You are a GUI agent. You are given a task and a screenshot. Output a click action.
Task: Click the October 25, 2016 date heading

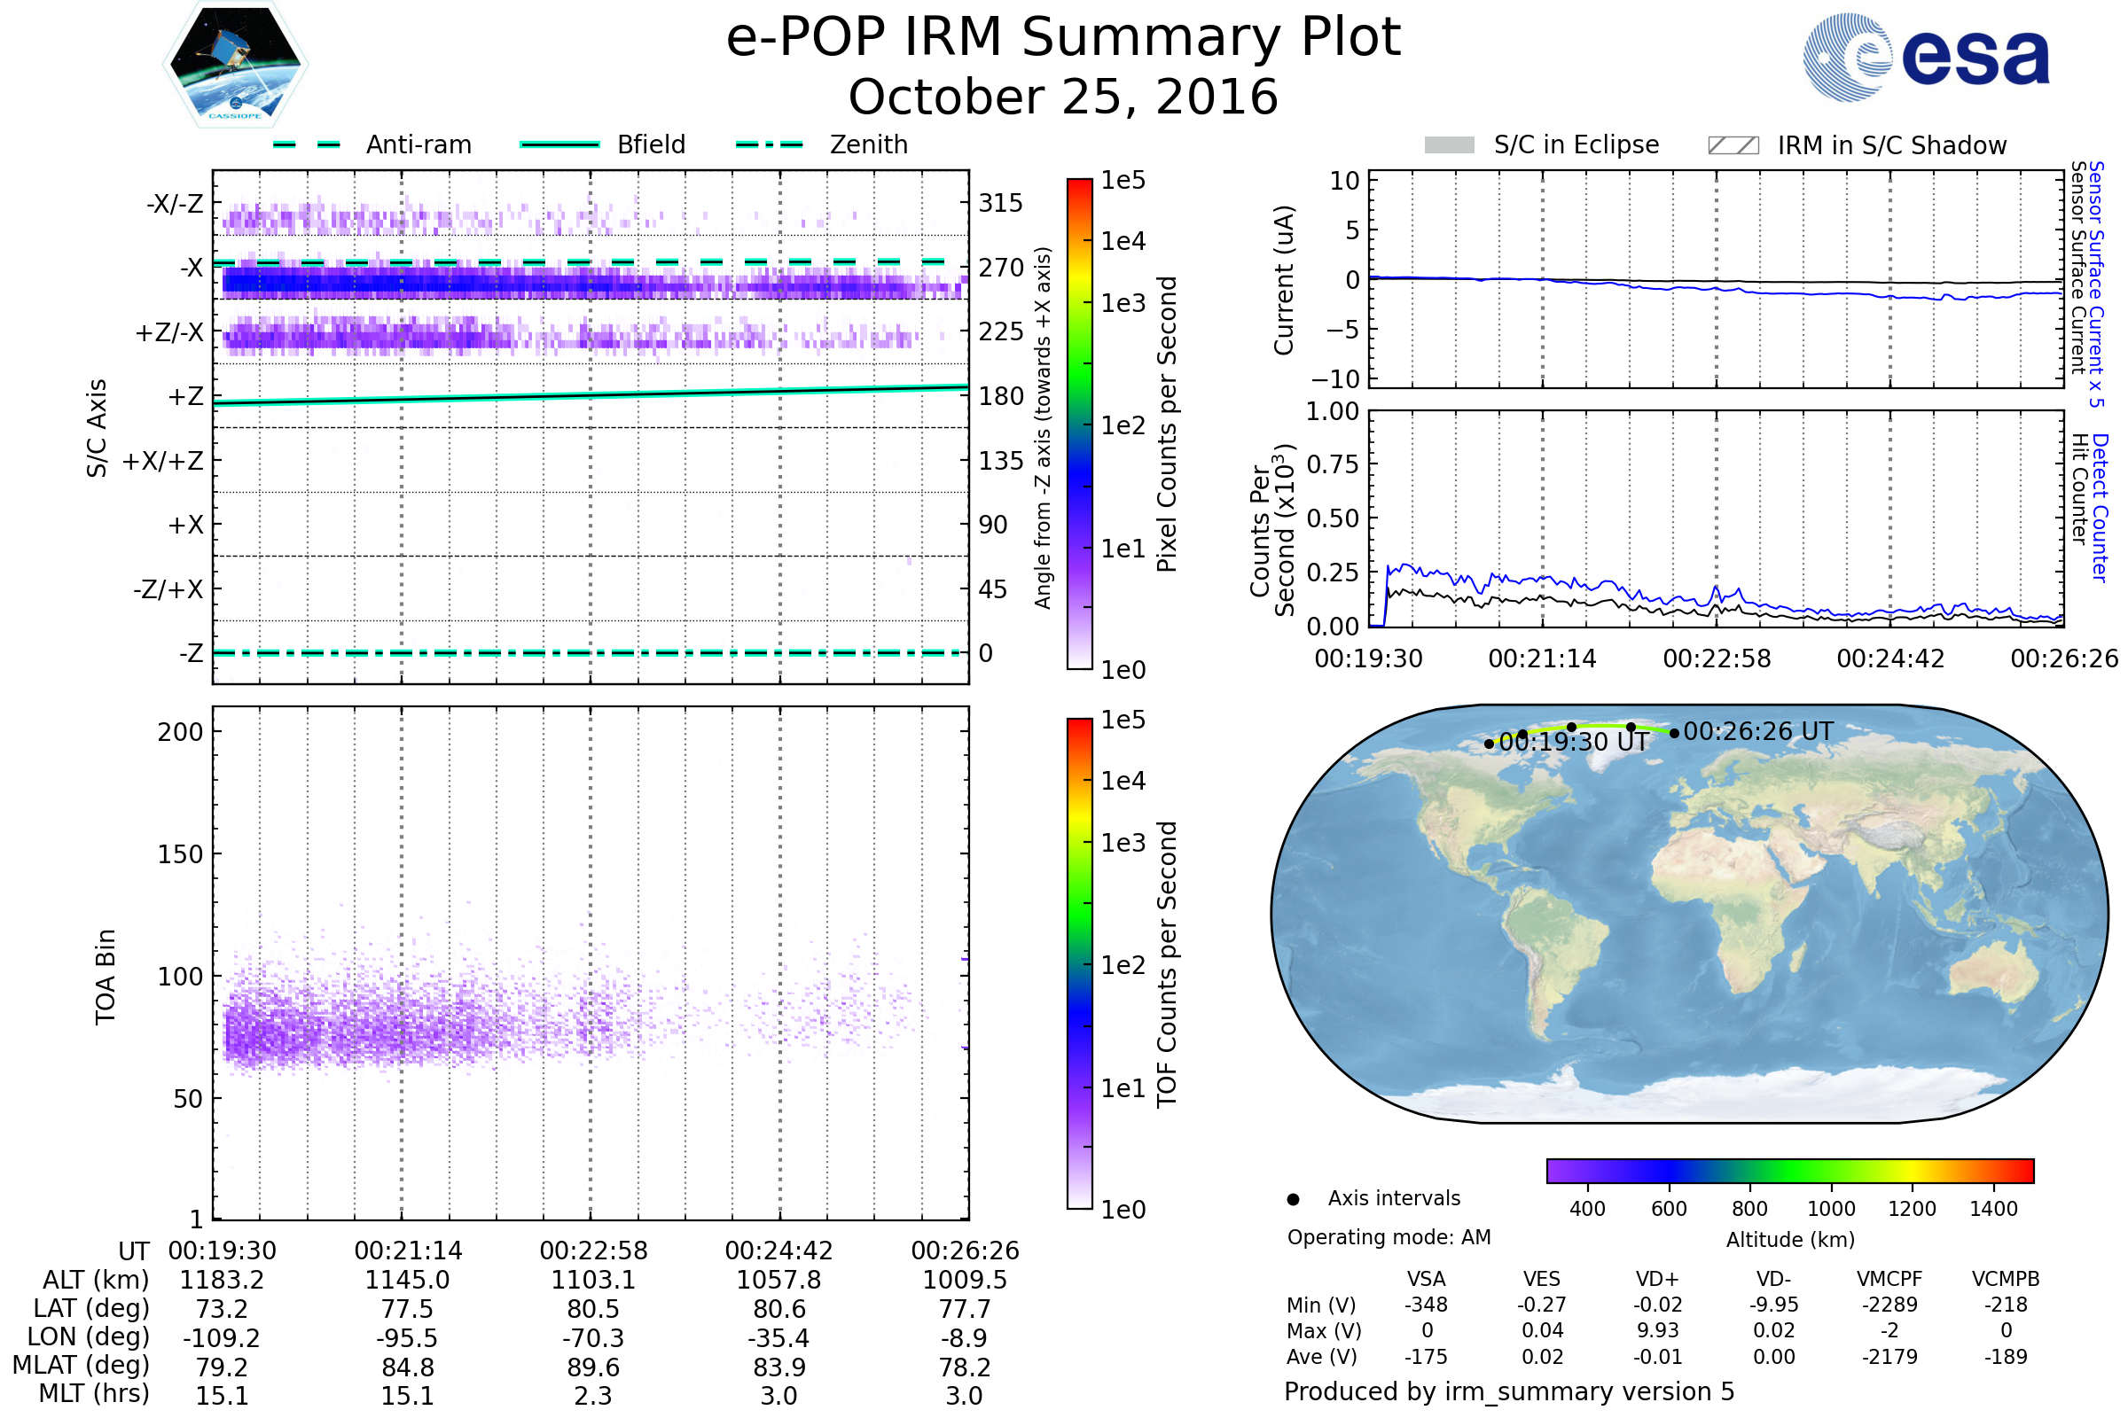pos(1063,97)
